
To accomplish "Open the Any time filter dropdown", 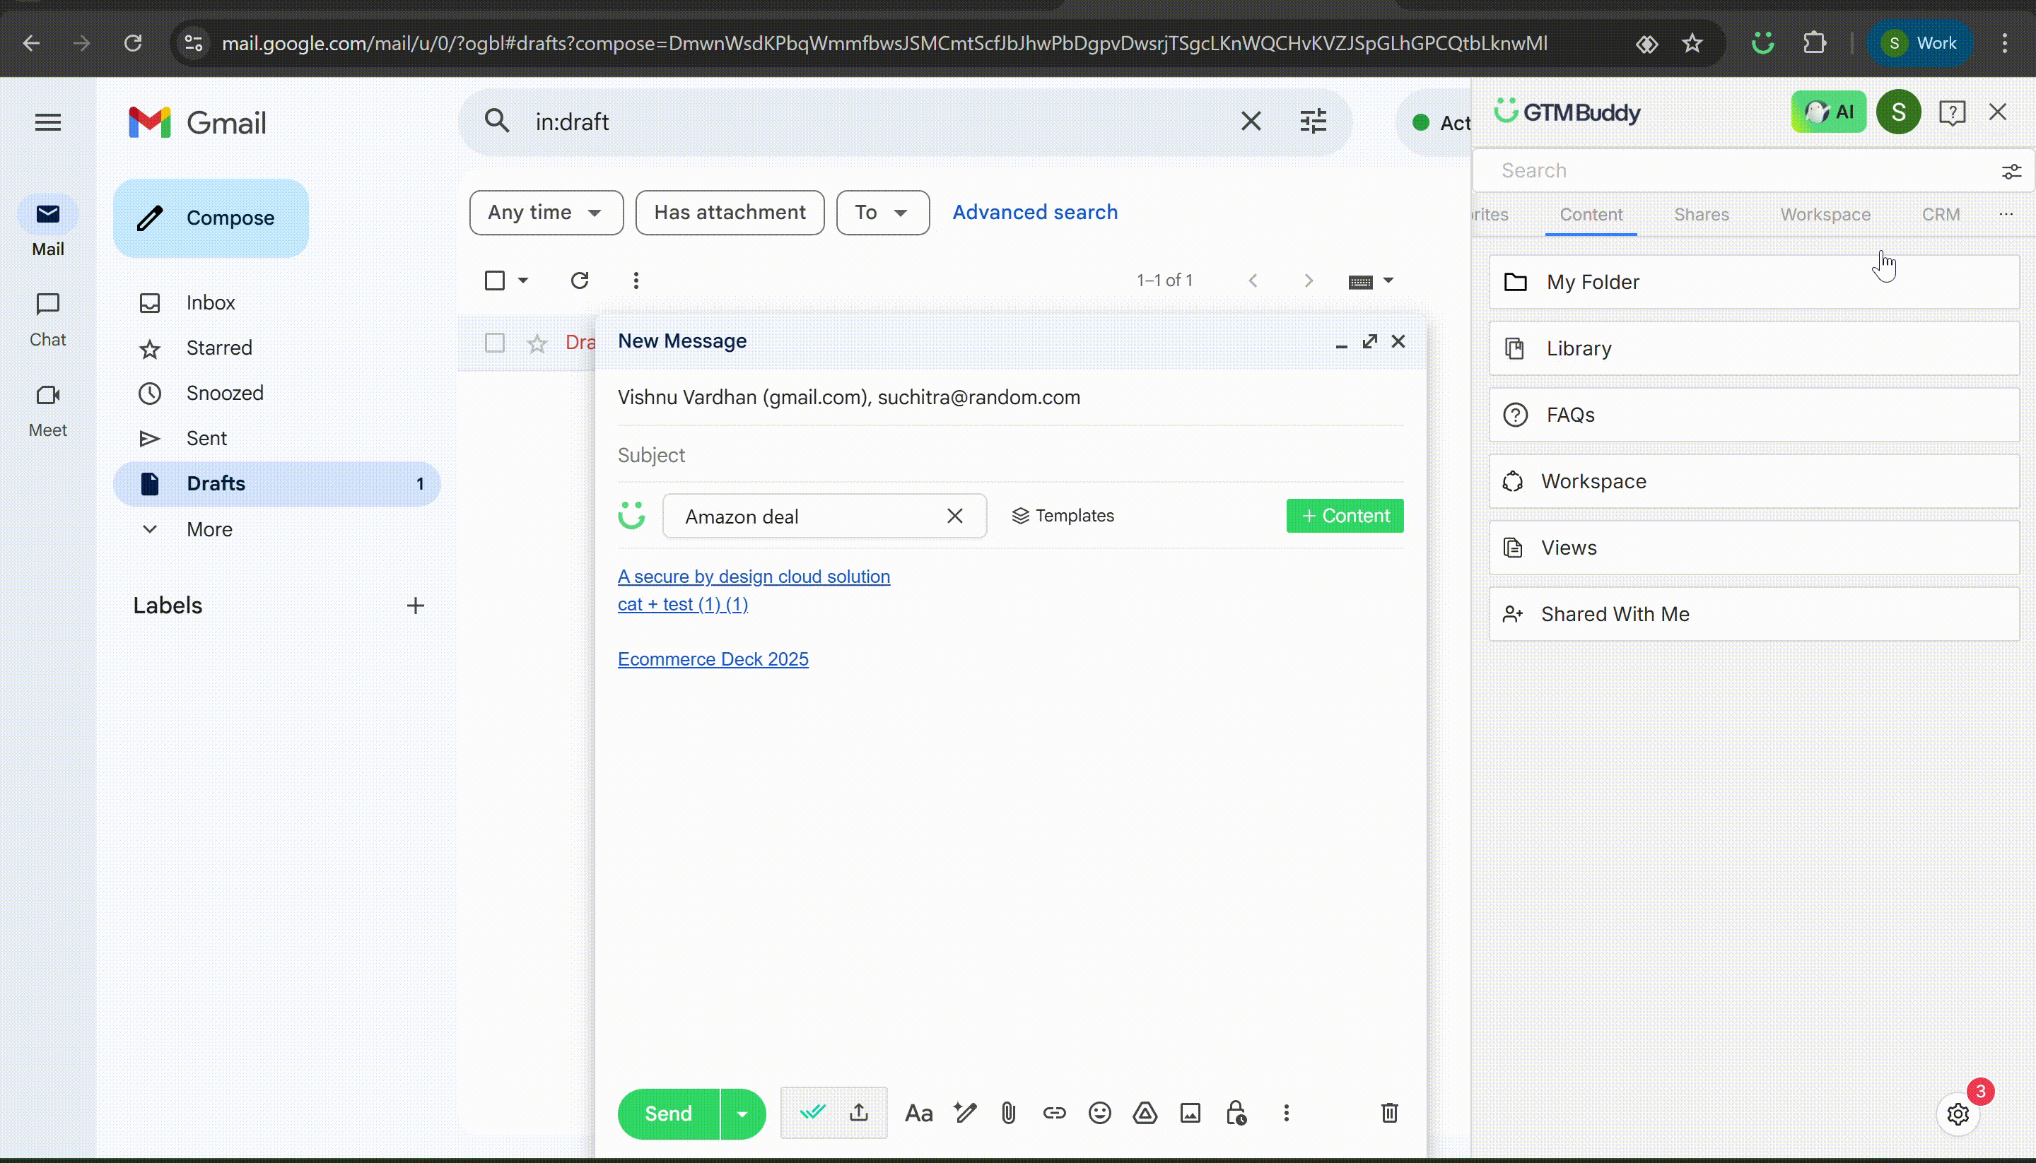I will 546,213.
